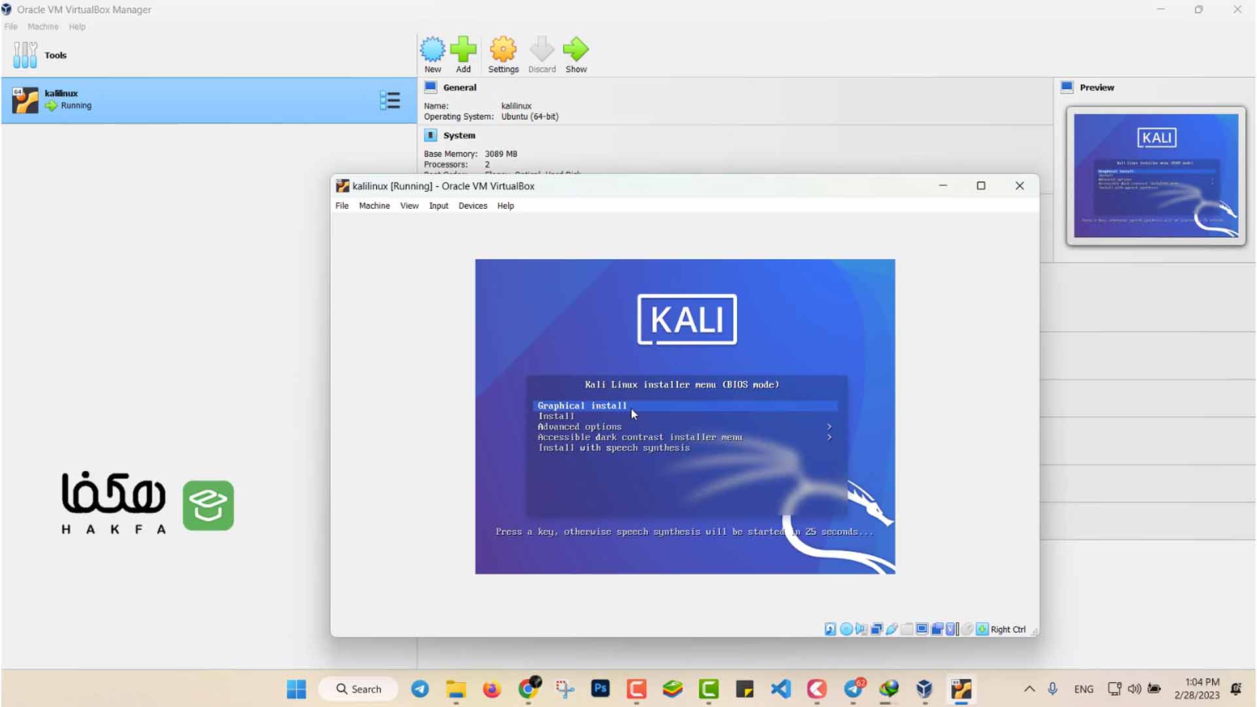Click ENG language indicator in tray
Screen dimensions: 1257x707
(1084, 689)
